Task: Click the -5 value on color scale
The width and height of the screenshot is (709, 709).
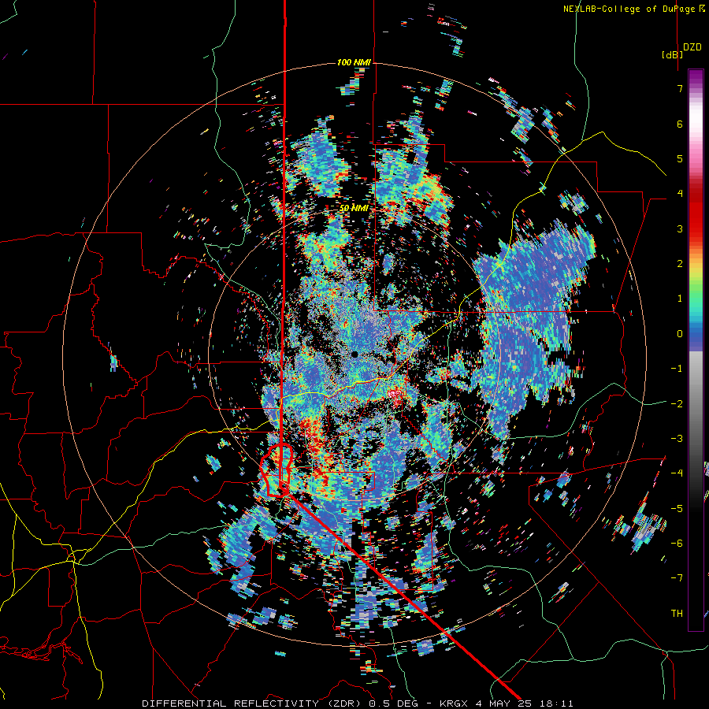Action: click(x=677, y=509)
